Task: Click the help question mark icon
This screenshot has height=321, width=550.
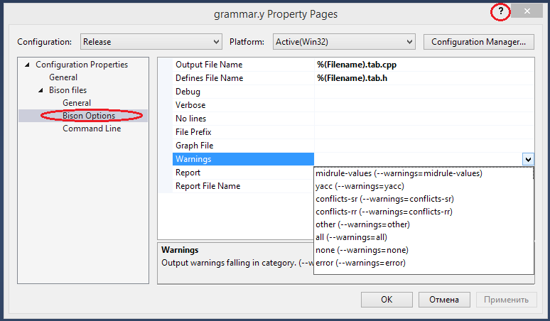Action: click(x=501, y=12)
